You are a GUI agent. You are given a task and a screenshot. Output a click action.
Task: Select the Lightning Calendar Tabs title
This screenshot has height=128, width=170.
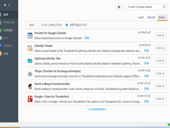(47, 58)
